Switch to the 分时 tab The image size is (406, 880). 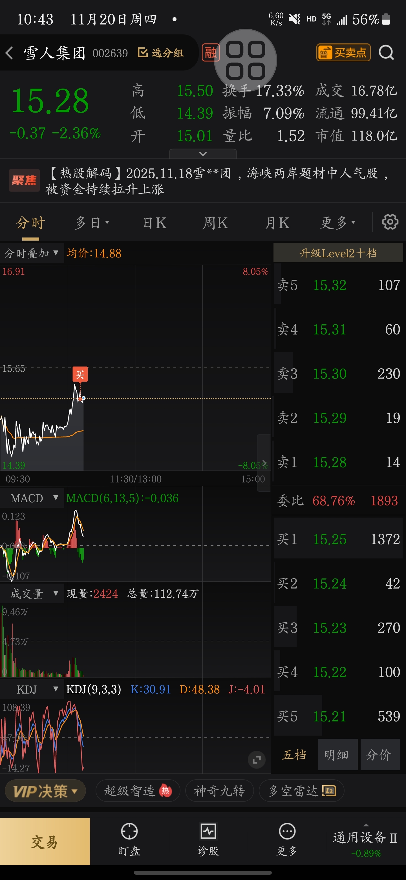(30, 223)
